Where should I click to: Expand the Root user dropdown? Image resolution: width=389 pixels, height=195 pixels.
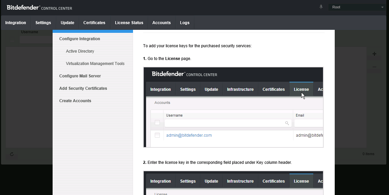pyautogui.click(x=357, y=7)
